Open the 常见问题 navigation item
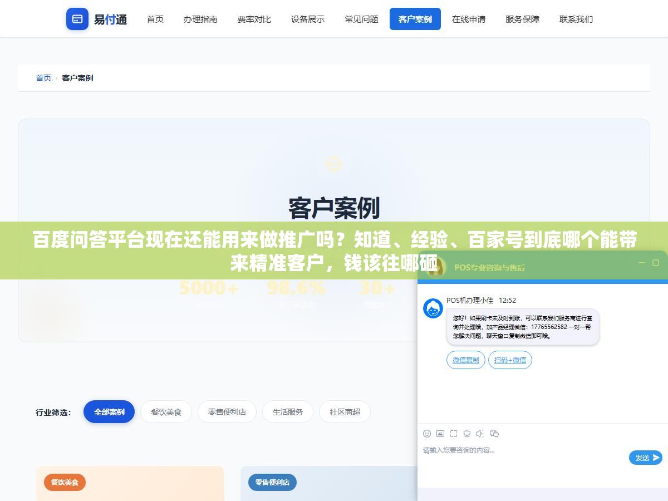 pyautogui.click(x=361, y=19)
